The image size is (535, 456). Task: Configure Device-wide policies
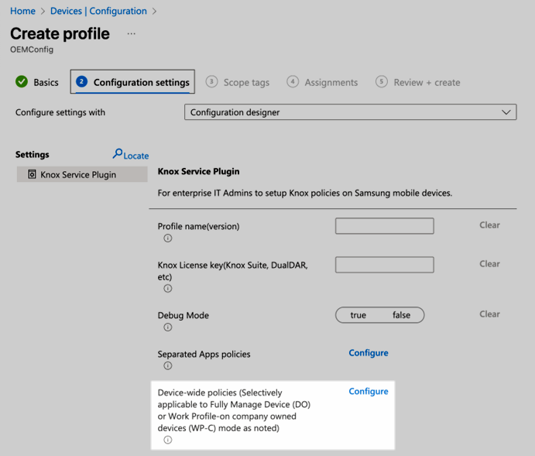point(369,392)
